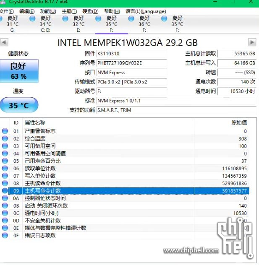Click raw value 134567359 of 写入单位计数
Screen dimensions: 259x265
[235, 176]
